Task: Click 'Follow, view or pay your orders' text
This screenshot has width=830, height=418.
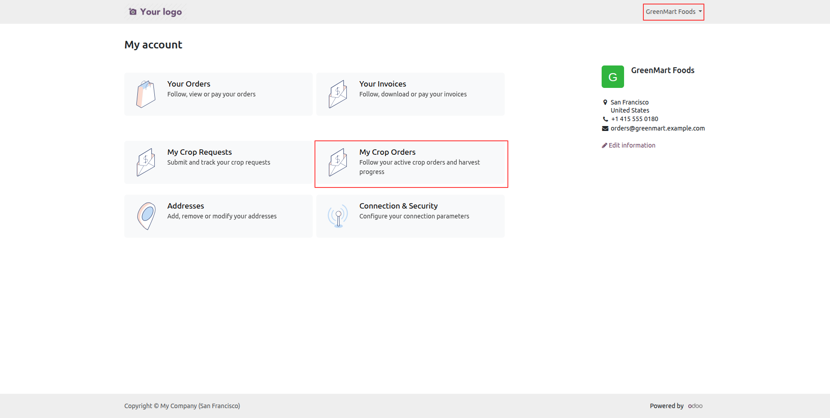Action: (211, 94)
